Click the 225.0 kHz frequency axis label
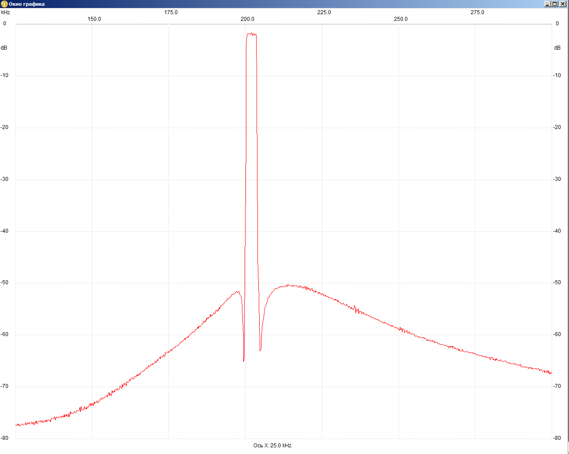 click(x=324, y=12)
